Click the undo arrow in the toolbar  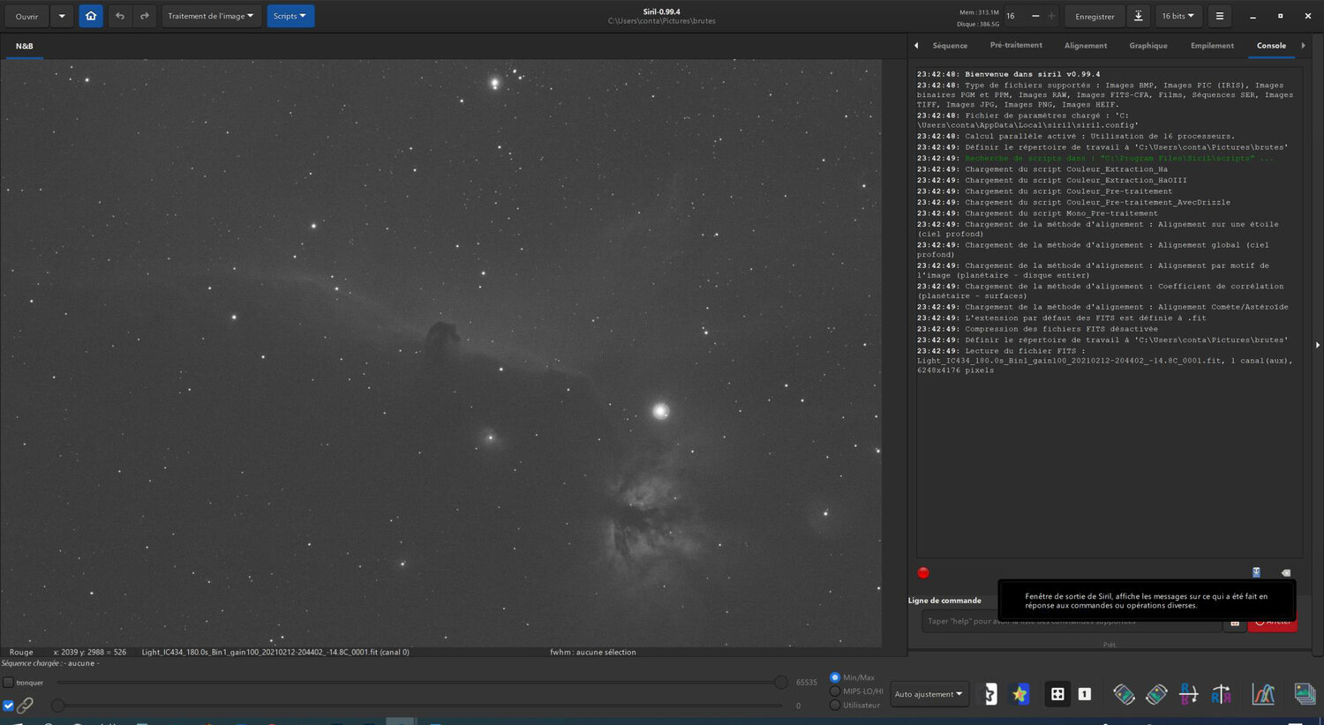pyautogui.click(x=120, y=16)
